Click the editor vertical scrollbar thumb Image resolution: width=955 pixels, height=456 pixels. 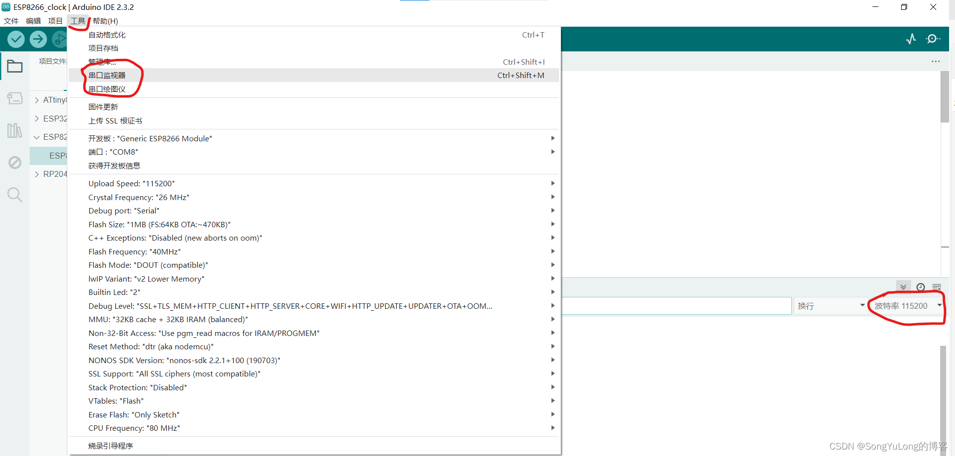(945, 97)
